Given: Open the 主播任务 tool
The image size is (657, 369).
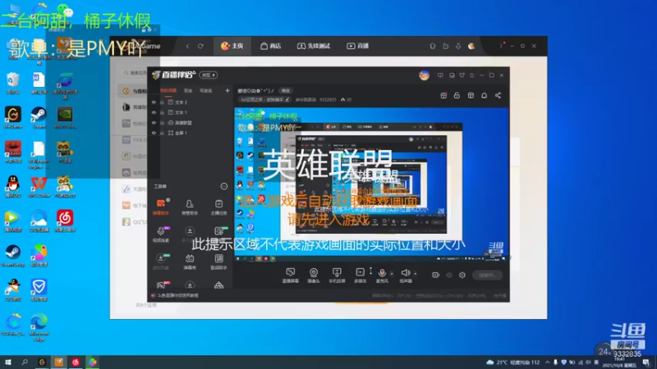Looking at the screenshot, I should click(x=218, y=207).
